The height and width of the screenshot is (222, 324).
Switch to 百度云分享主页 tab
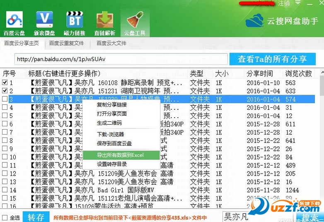pos(22,43)
